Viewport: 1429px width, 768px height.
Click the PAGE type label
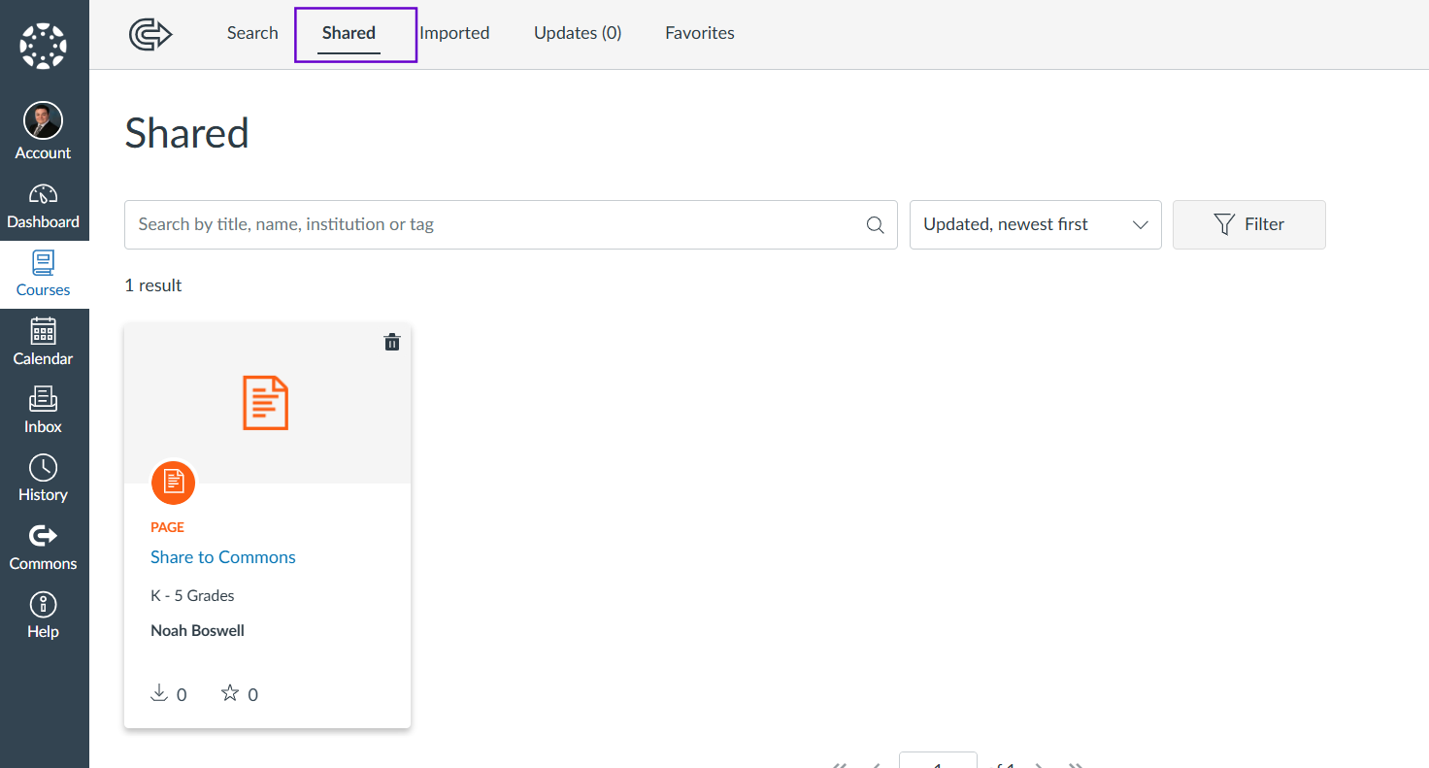pos(167,527)
